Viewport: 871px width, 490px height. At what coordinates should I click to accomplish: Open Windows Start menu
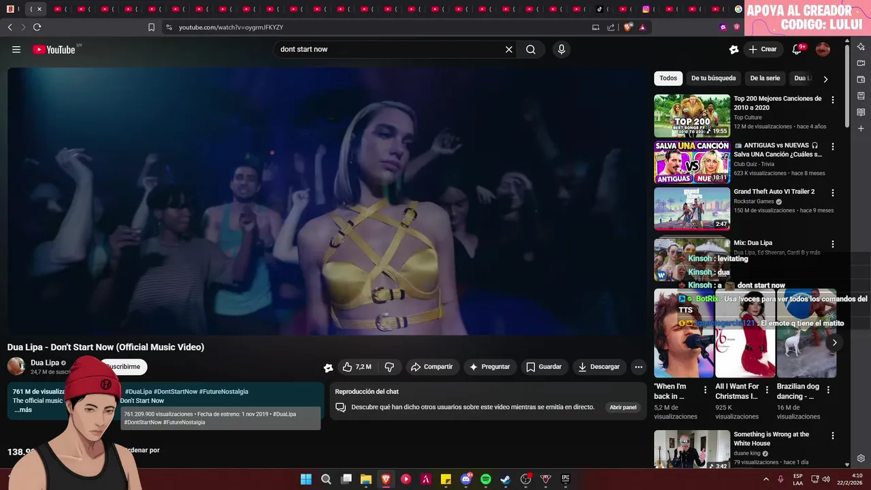[x=306, y=479]
